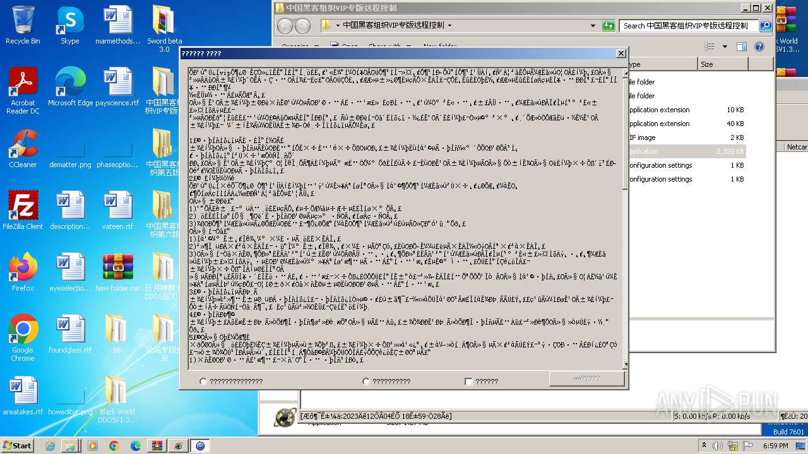Tick the dialog's bottom checkbox

point(468,381)
